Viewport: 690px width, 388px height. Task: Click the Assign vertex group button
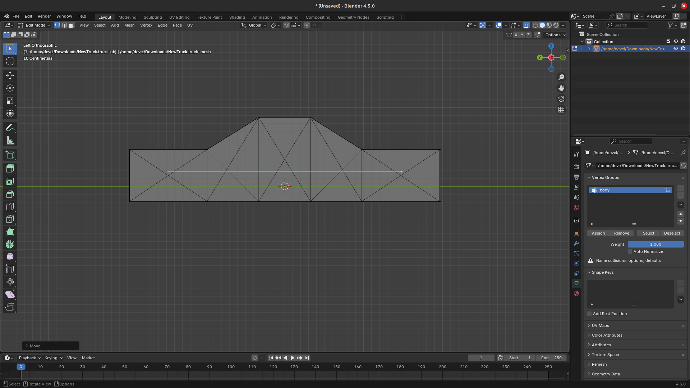(598, 233)
